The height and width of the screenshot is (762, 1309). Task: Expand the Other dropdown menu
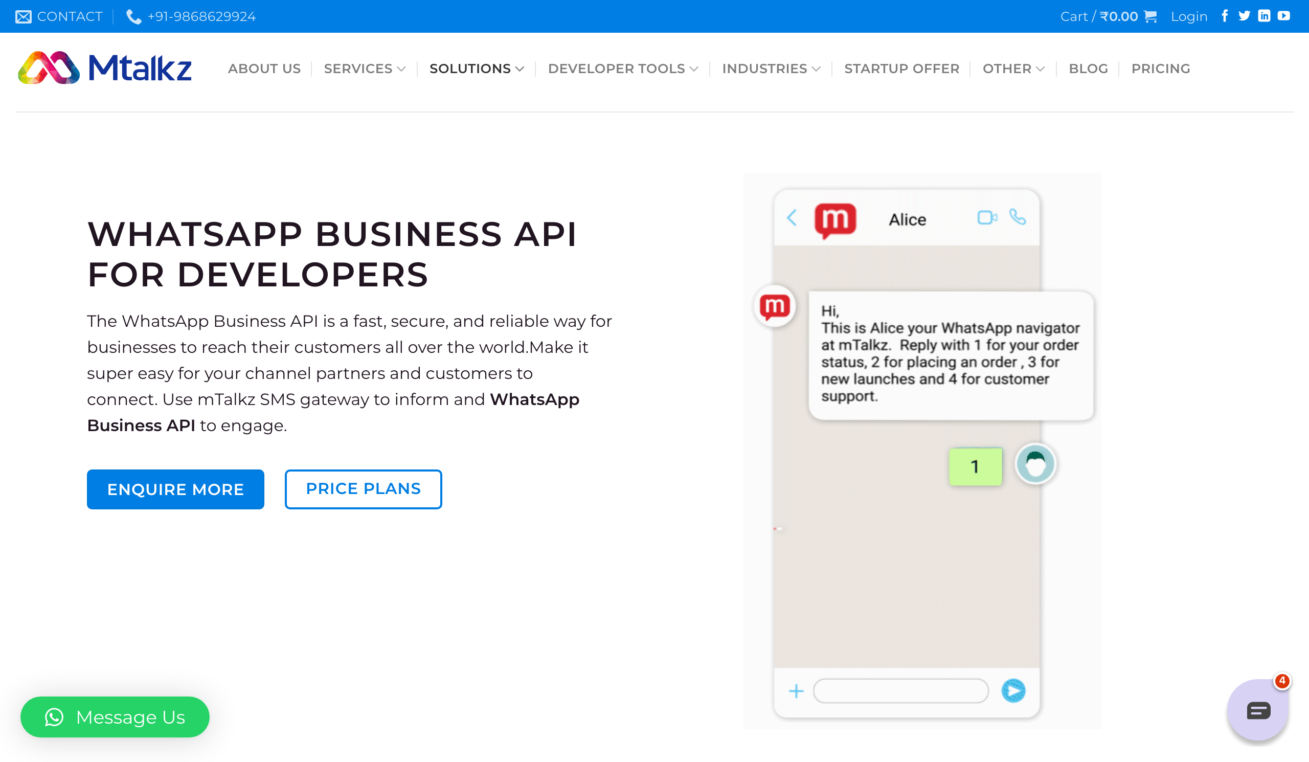pos(1013,69)
